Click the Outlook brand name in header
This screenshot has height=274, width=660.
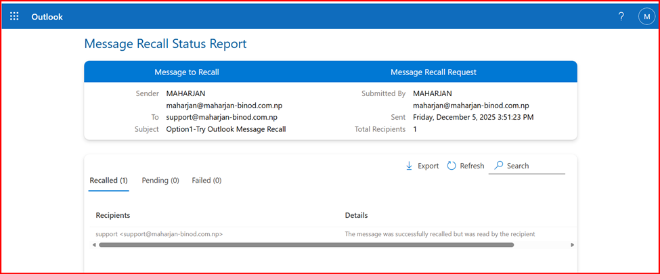pyautogui.click(x=47, y=17)
